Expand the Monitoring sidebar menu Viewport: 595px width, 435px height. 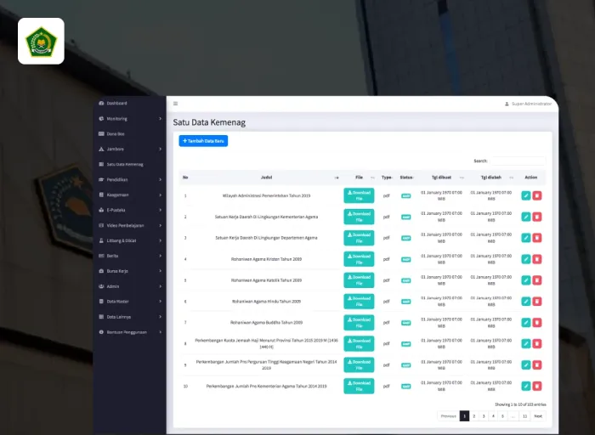click(130, 119)
